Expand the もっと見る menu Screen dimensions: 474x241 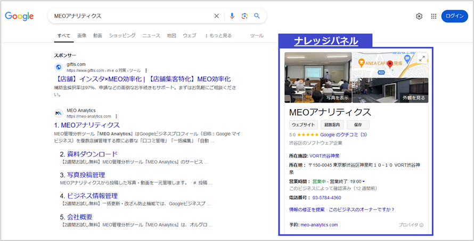(218, 36)
